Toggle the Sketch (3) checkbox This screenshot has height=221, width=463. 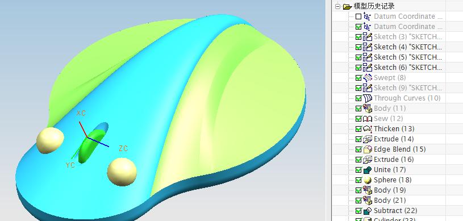(x=358, y=37)
